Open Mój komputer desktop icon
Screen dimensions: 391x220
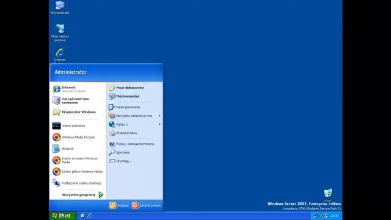click(x=60, y=7)
